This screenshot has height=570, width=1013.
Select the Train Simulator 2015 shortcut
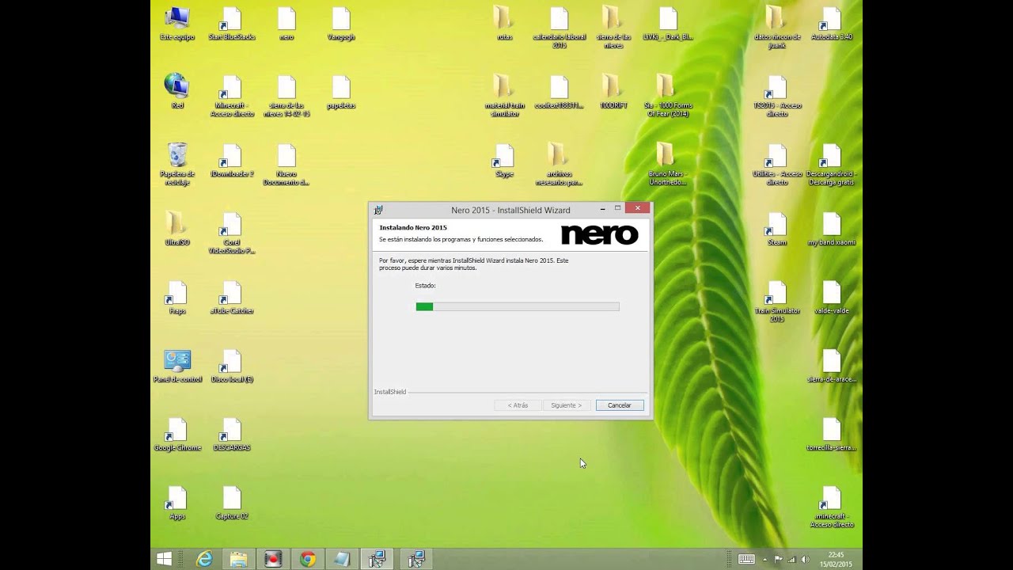(x=777, y=302)
